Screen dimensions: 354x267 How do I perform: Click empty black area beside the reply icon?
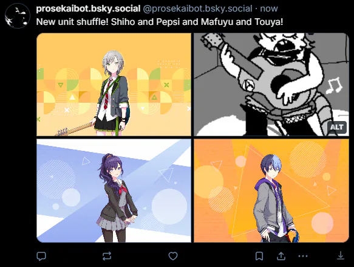[x=73, y=256]
